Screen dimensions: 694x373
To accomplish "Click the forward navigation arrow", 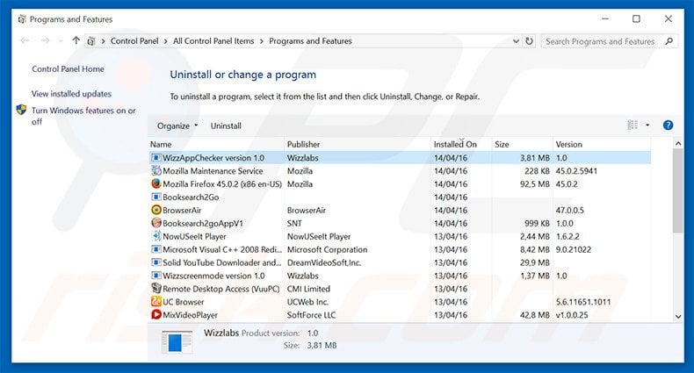I will [45, 40].
